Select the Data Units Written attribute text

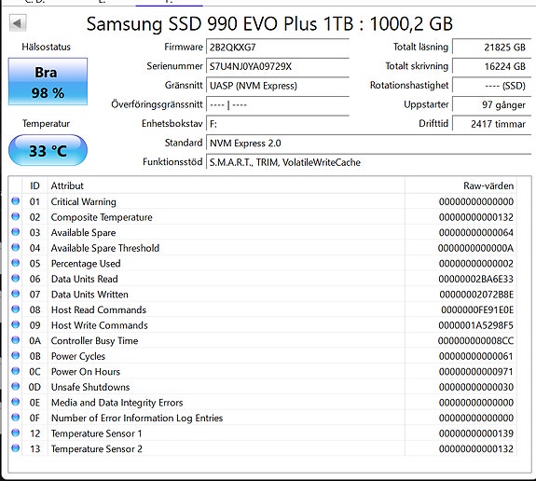(x=89, y=295)
